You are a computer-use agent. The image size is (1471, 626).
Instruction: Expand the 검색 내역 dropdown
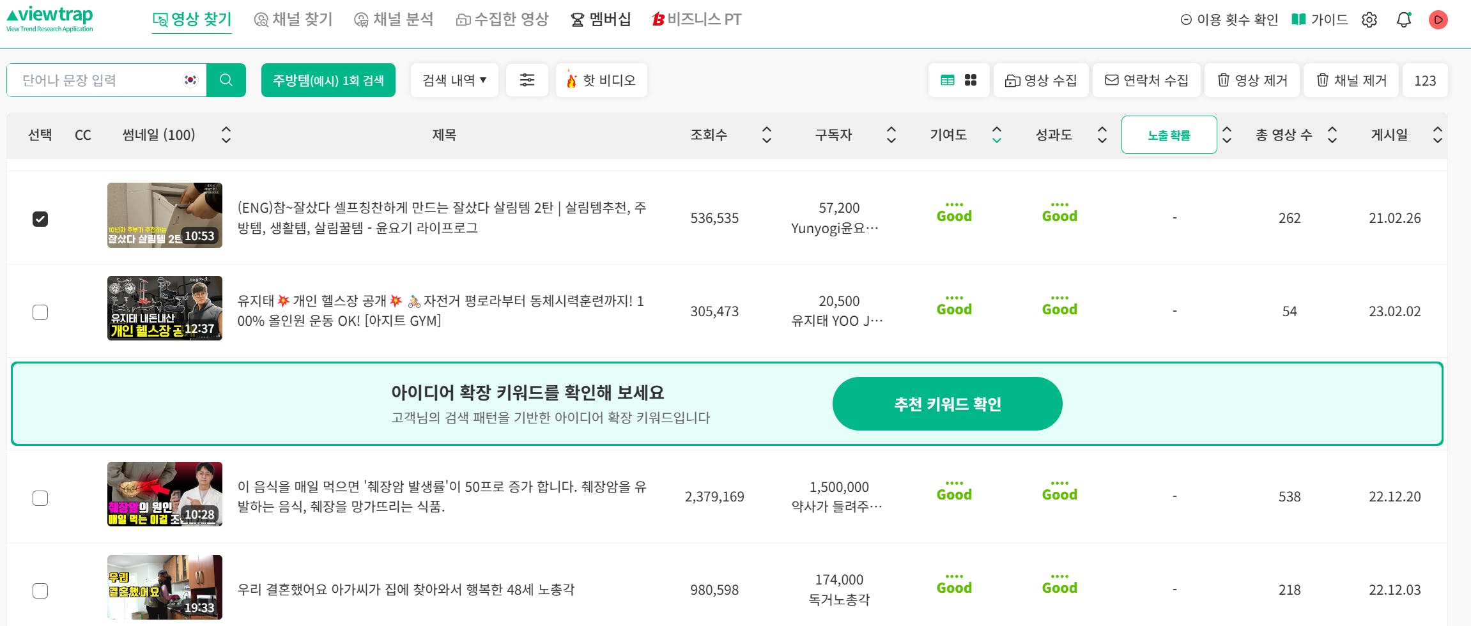(454, 80)
